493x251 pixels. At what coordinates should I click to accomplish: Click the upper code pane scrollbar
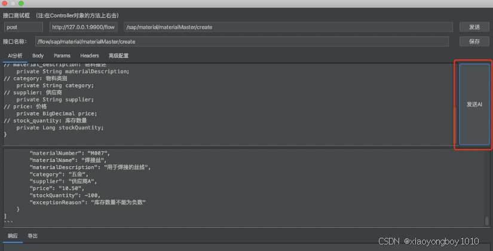[x=454, y=125]
